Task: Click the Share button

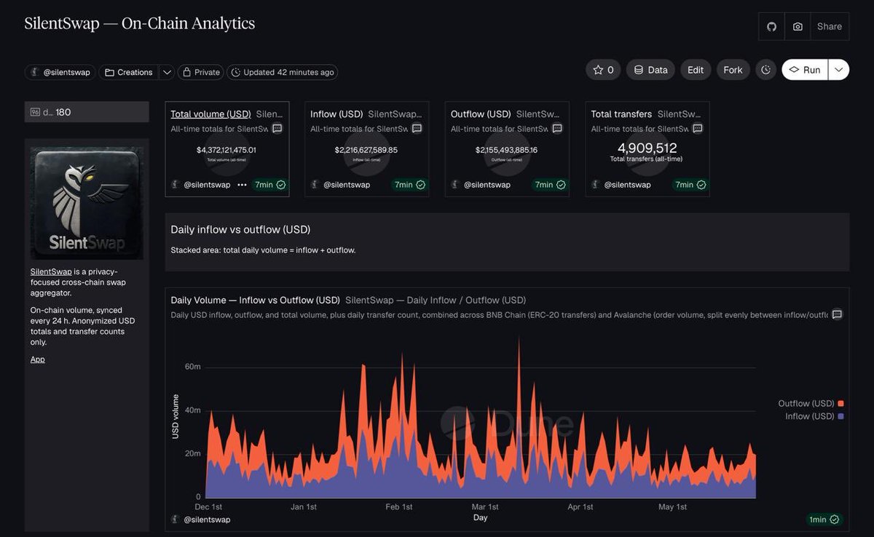Action: coord(830,26)
